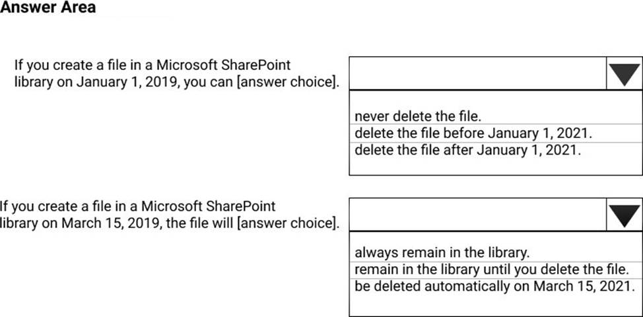Pick "be deleted automatically on March 15, 2021."
Viewport: 643px width, 317px height.
[494, 287]
